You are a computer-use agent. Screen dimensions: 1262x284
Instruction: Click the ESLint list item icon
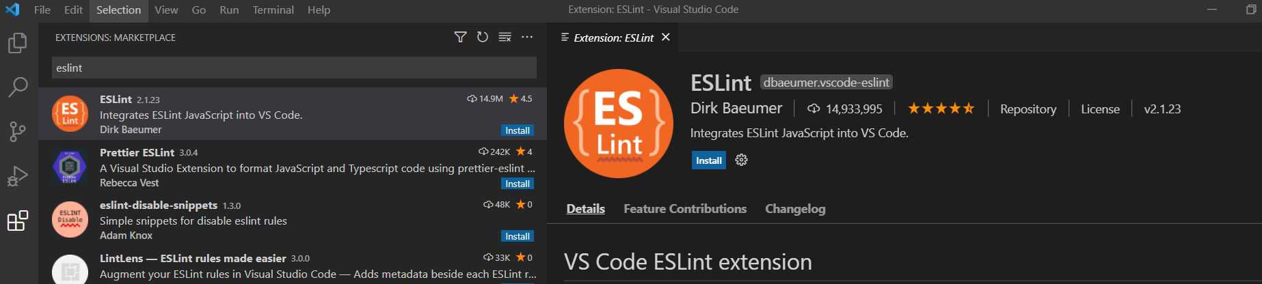click(70, 113)
